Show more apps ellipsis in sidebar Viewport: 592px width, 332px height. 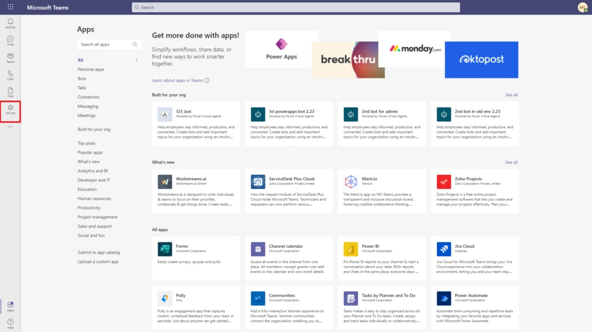coord(10,127)
